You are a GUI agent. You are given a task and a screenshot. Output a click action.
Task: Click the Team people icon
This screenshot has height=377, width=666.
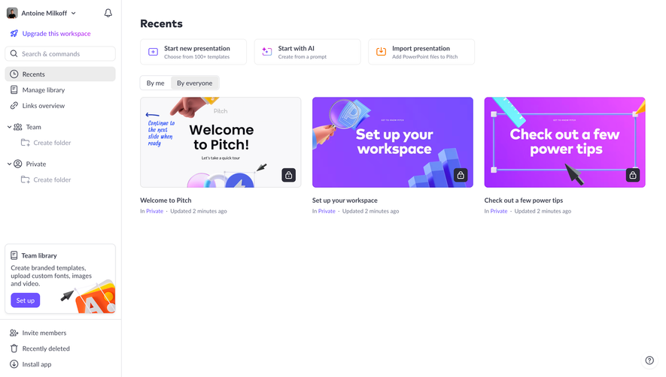pyautogui.click(x=18, y=127)
